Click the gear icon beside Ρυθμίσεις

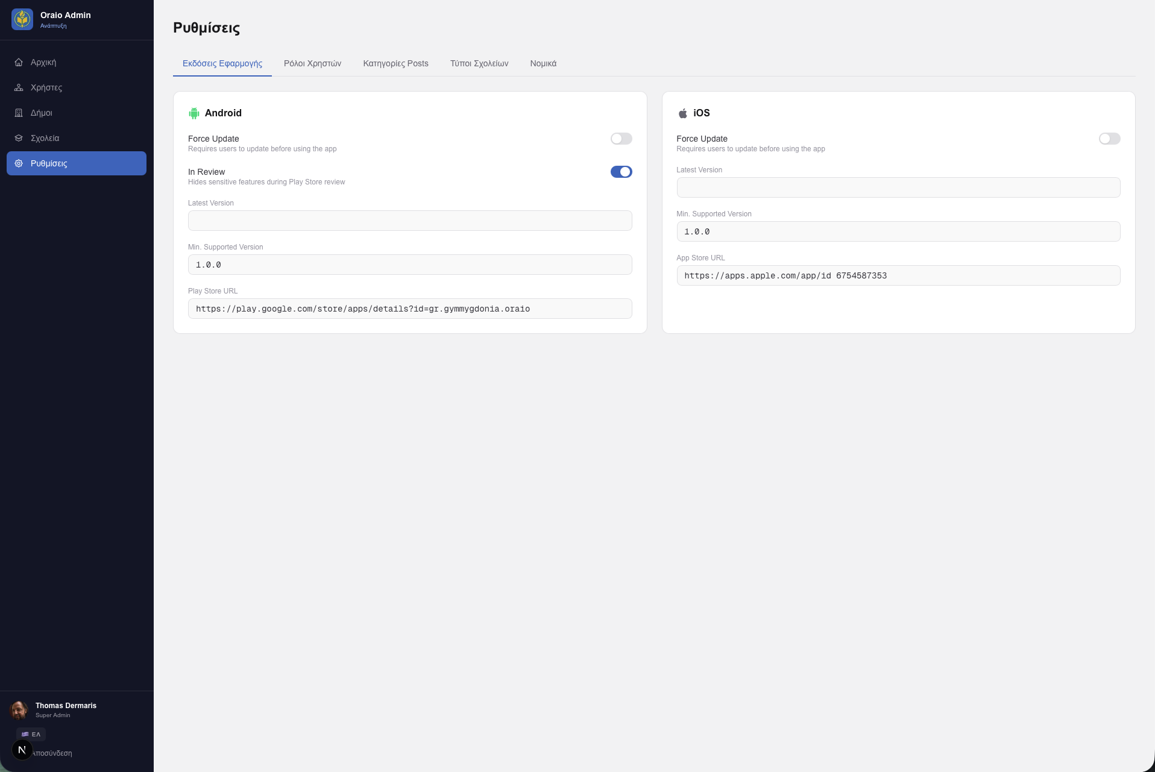coord(19,163)
